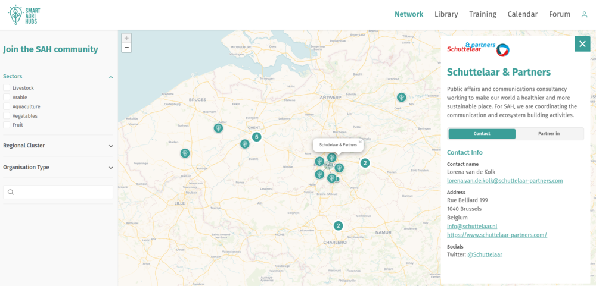Tick the Livestock sector checkbox
596x286 pixels.
[x=7, y=87]
